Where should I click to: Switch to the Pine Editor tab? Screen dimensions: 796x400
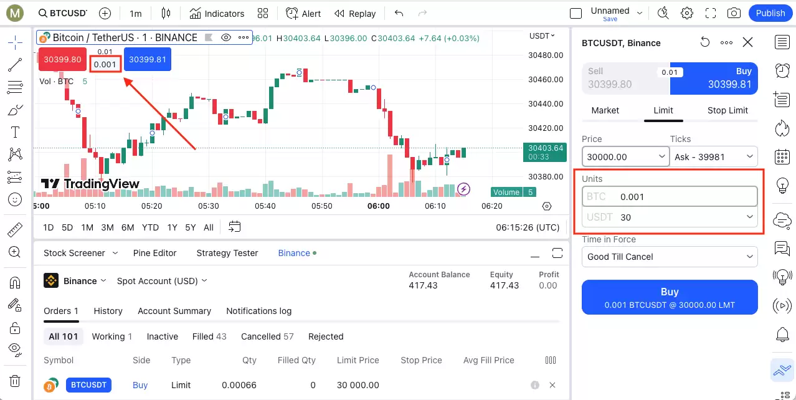pos(154,253)
